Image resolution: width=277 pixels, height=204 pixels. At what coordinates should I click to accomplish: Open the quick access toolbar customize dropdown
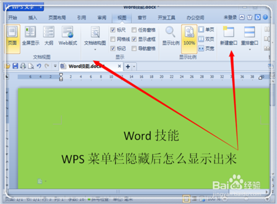point(55,66)
